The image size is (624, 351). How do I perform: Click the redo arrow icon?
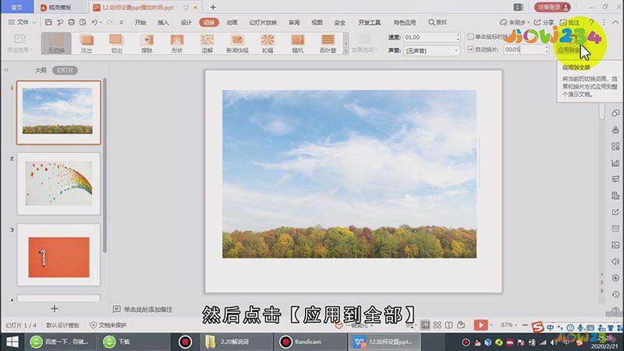point(110,23)
